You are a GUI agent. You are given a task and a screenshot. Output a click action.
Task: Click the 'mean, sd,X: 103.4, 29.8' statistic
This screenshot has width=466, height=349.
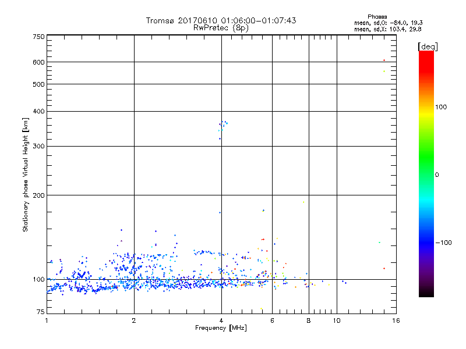(387, 29)
